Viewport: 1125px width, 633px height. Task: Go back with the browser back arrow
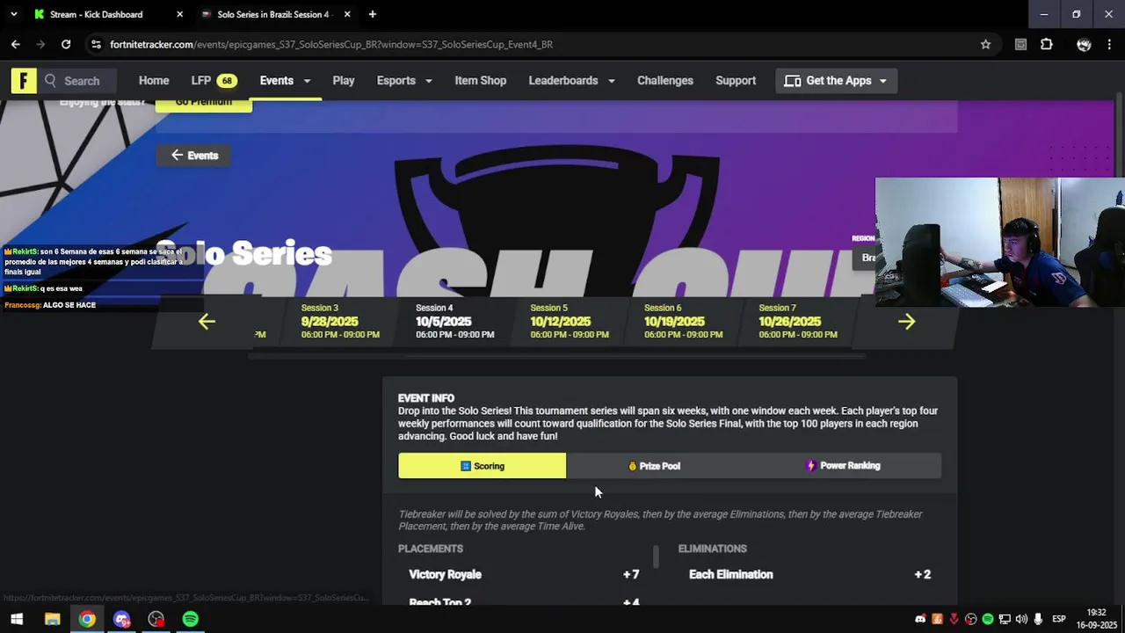pyautogui.click(x=16, y=44)
